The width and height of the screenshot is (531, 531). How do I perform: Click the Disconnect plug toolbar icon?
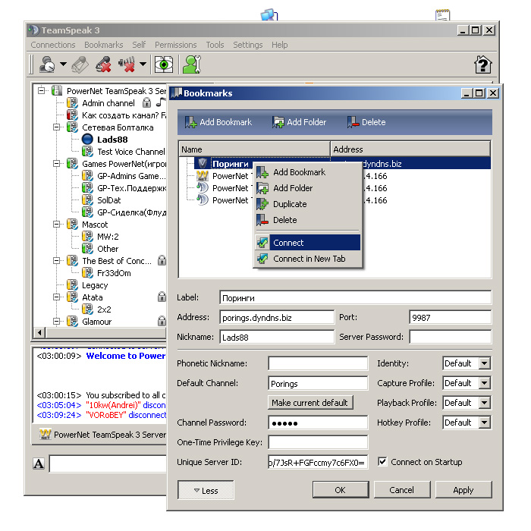tap(80, 64)
